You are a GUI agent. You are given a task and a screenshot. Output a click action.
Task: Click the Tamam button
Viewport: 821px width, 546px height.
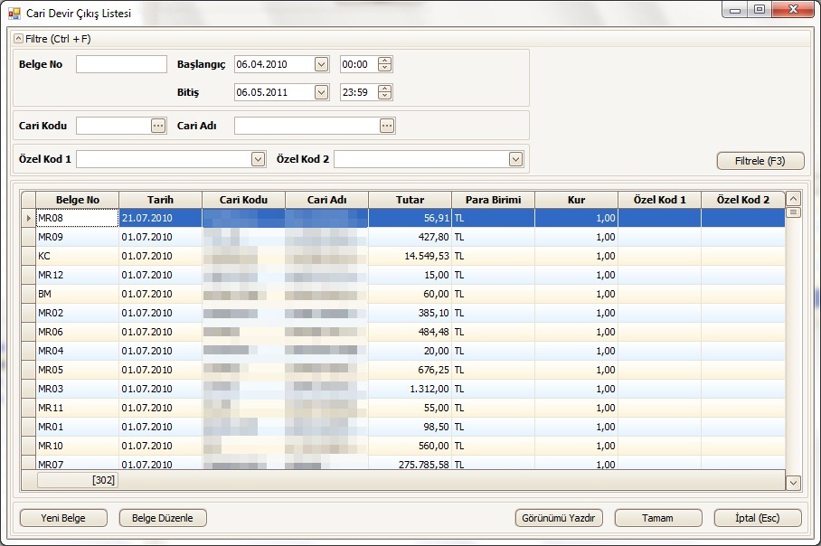[658, 518]
